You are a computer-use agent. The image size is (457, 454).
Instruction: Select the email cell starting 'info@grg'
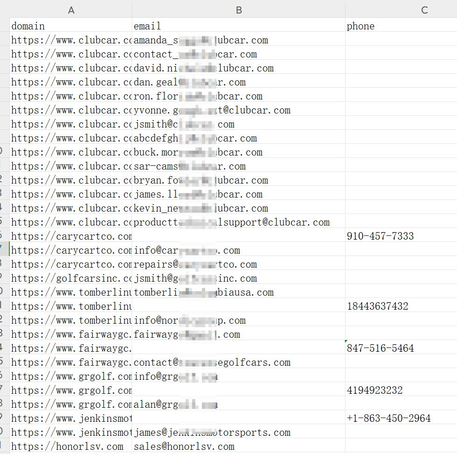[239, 376]
